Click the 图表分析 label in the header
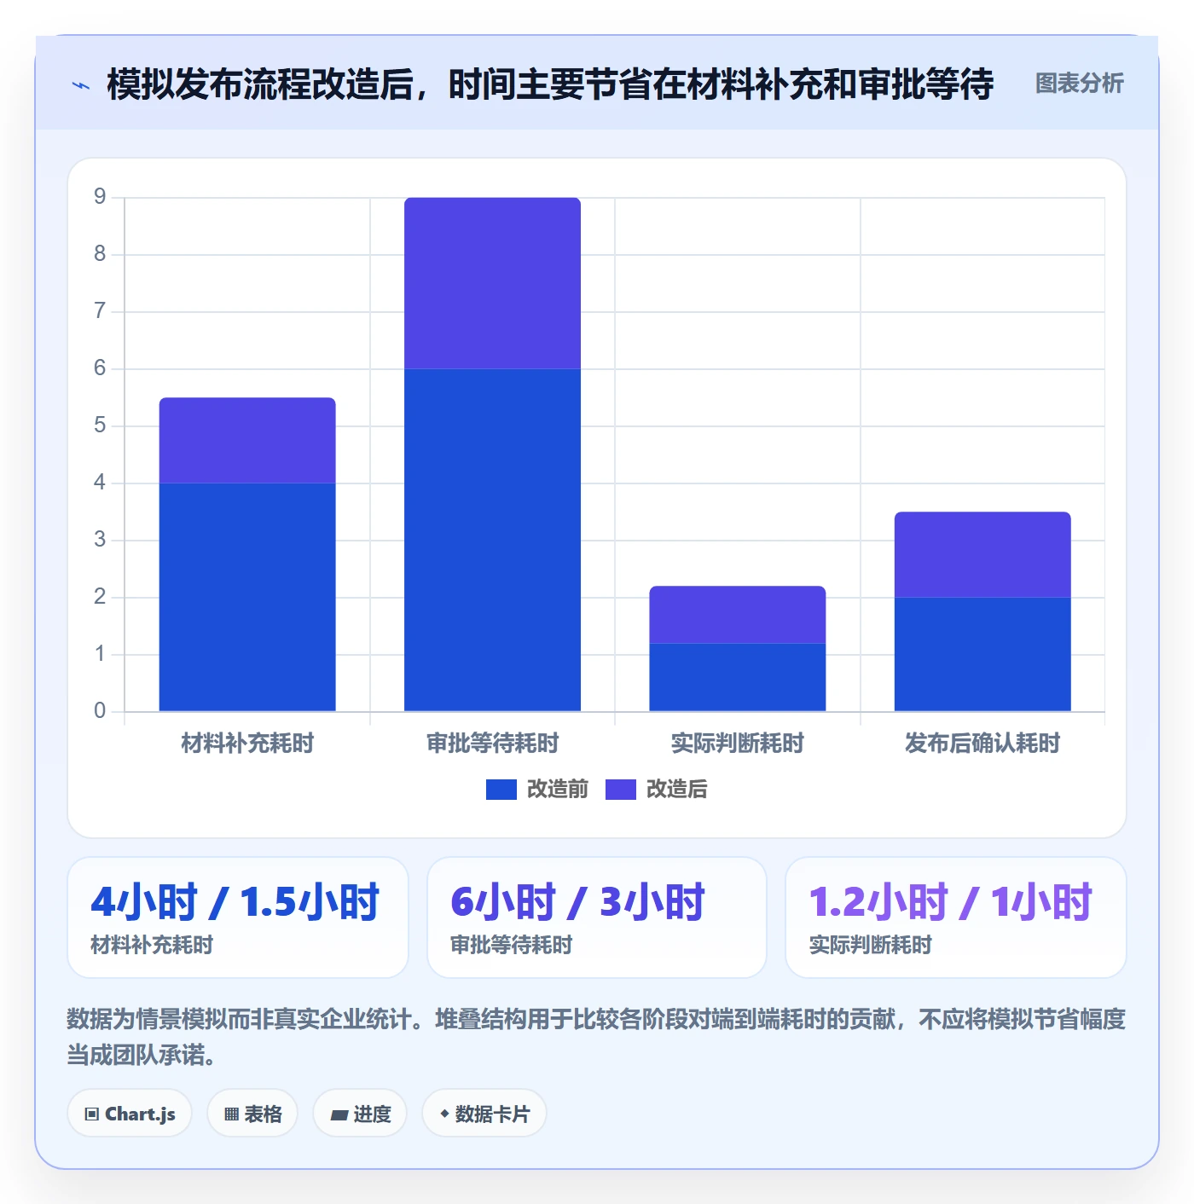 pyautogui.click(x=1079, y=84)
